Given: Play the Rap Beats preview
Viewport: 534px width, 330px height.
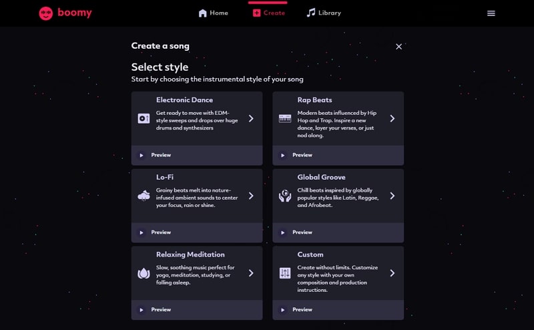Looking at the screenshot, I should [283, 155].
